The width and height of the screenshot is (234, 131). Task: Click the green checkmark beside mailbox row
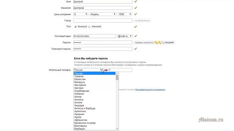pyautogui.click(x=136, y=36)
